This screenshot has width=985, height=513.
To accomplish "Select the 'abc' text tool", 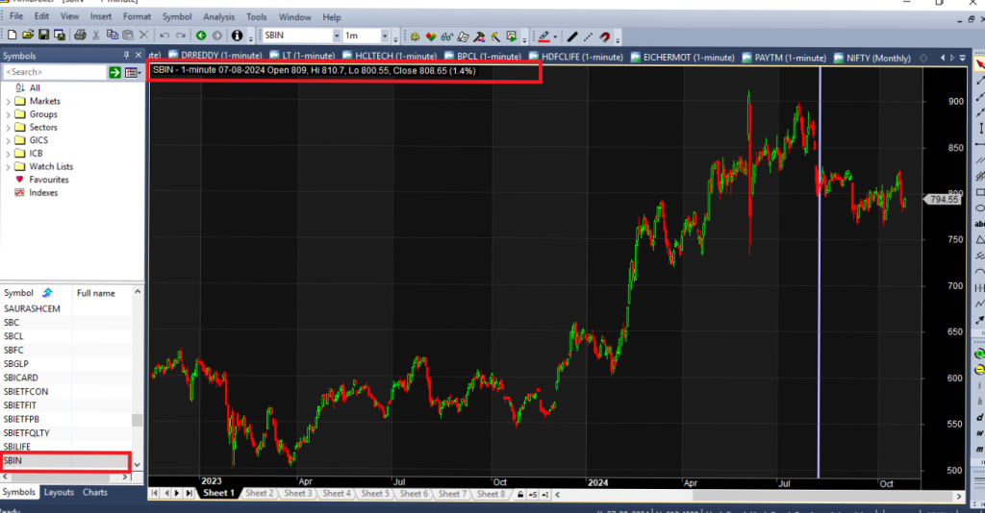I will [980, 224].
